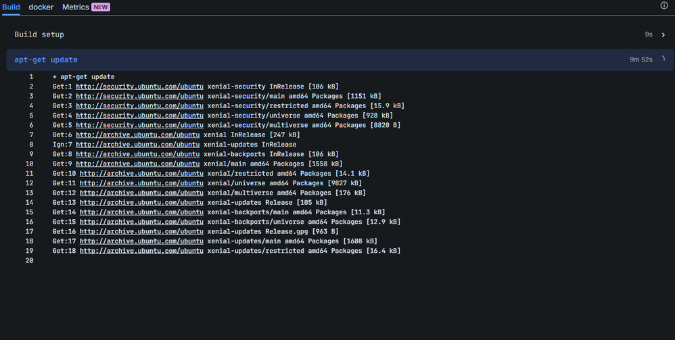Select log line number 14
This screenshot has height=340, width=675.
pyautogui.click(x=29, y=203)
